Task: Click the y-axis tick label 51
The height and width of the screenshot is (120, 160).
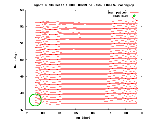Action: tap(22, 43)
